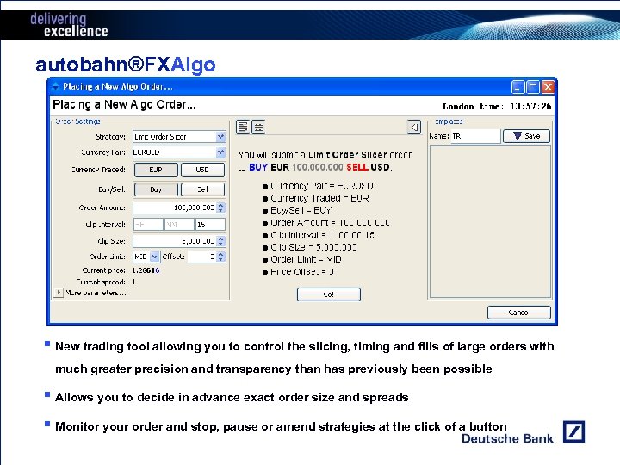Click the Offset spinner arrows

click(x=221, y=257)
